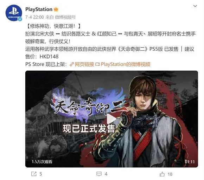This screenshot has width=204, height=180.
Task: Open the 网页链接 PS Store link
Action: 84,64
